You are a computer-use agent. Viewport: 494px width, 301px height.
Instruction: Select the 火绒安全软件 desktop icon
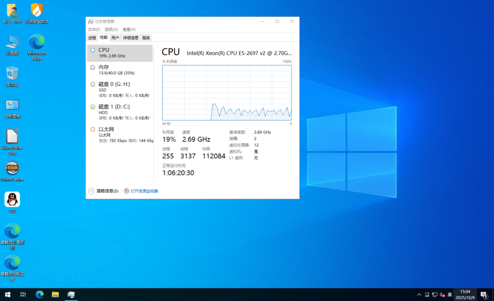(x=37, y=13)
